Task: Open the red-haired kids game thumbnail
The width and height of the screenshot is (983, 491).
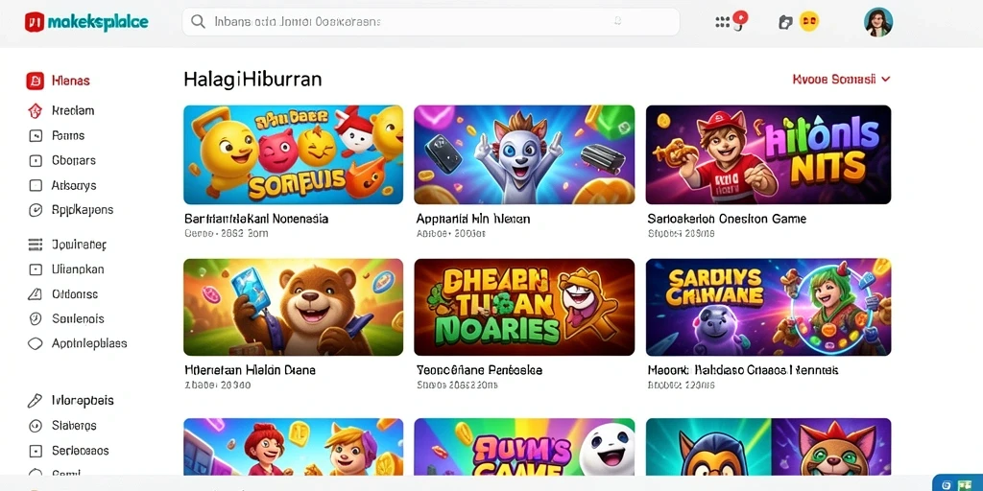Action: pyautogui.click(x=294, y=447)
